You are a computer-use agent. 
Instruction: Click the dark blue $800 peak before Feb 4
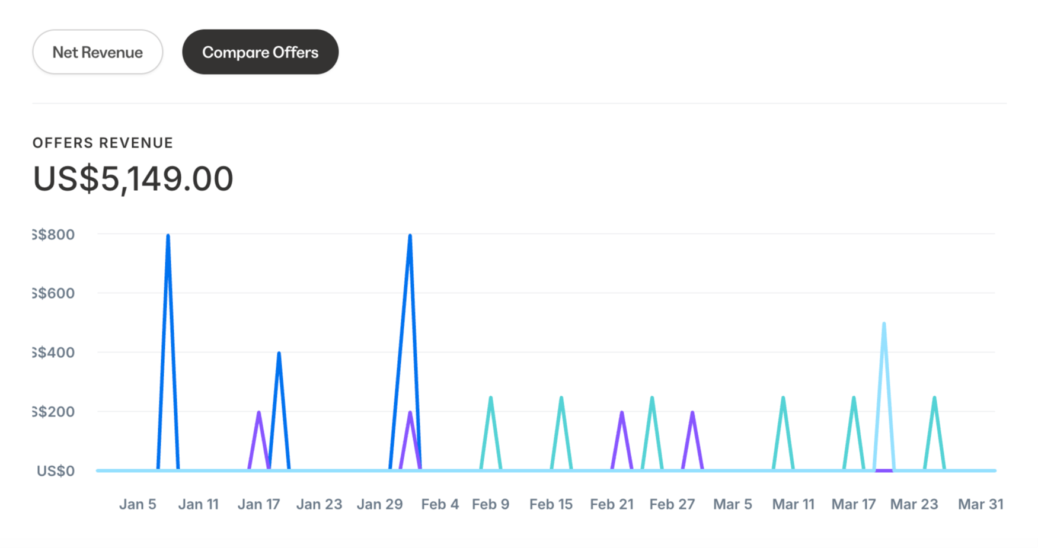coord(410,236)
